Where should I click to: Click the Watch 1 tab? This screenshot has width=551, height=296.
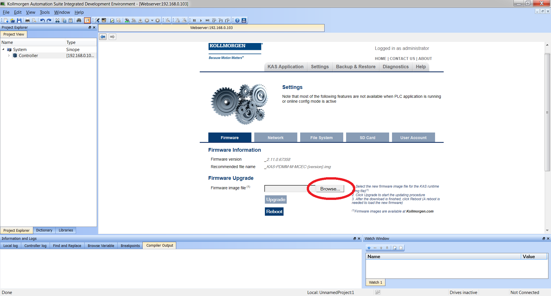[375, 283]
